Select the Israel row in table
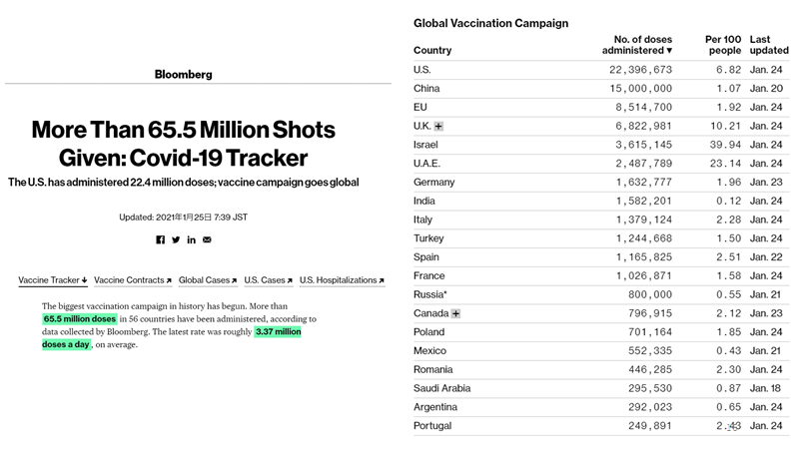 (601, 145)
